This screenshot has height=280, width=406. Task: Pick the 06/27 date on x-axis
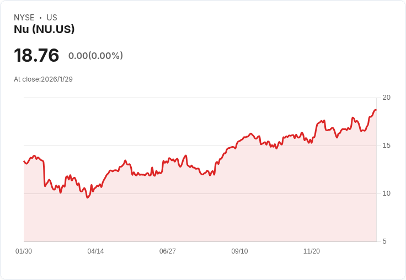[168, 251]
